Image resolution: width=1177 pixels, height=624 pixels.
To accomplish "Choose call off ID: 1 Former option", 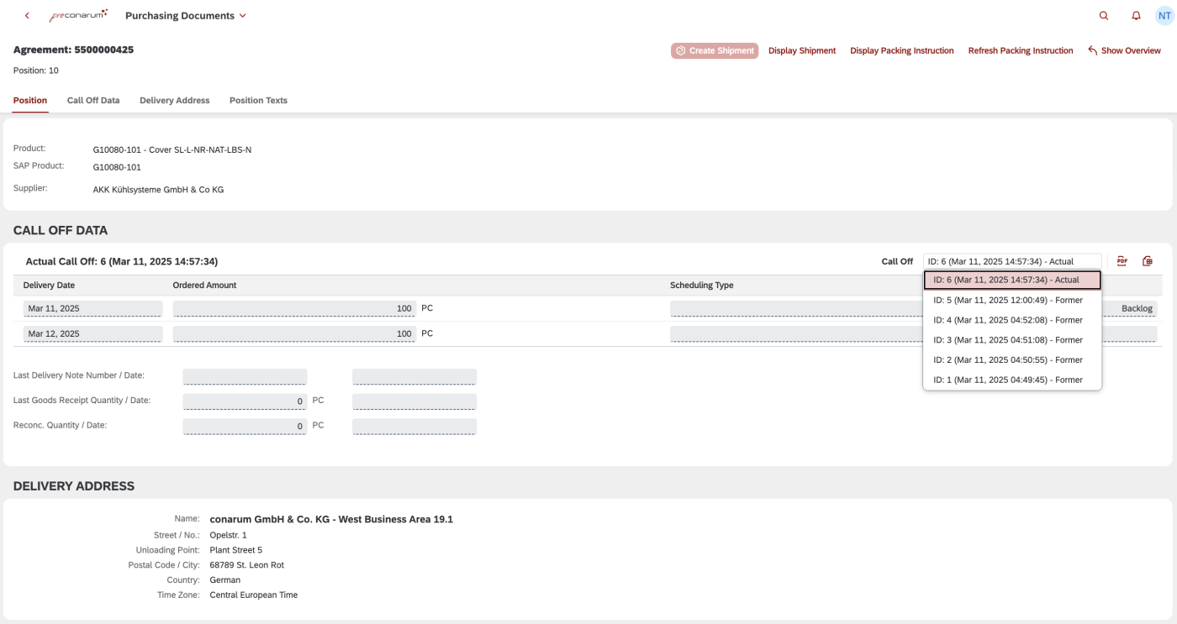I will [1007, 380].
